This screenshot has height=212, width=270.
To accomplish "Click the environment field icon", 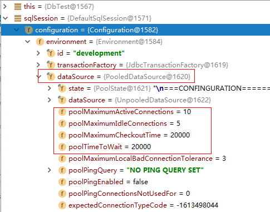I will [40, 42].
